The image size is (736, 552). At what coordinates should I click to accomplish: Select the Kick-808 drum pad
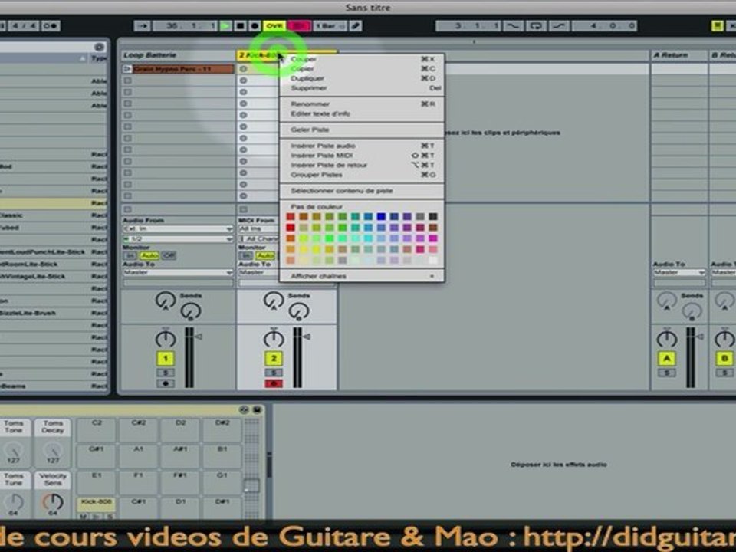tap(96, 504)
